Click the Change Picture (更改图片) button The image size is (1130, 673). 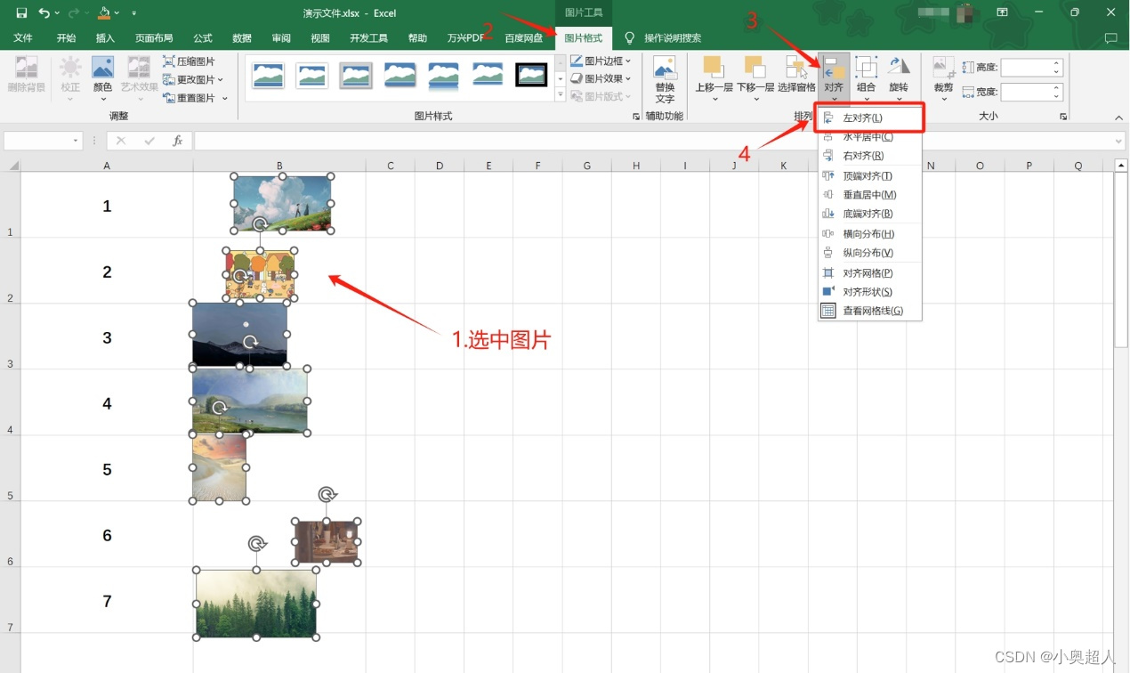tap(194, 79)
